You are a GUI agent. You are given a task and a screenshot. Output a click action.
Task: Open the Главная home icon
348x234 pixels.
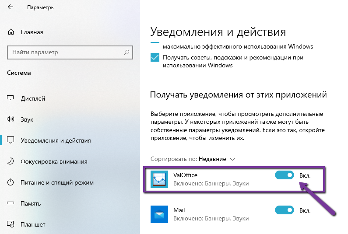click(11, 32)
